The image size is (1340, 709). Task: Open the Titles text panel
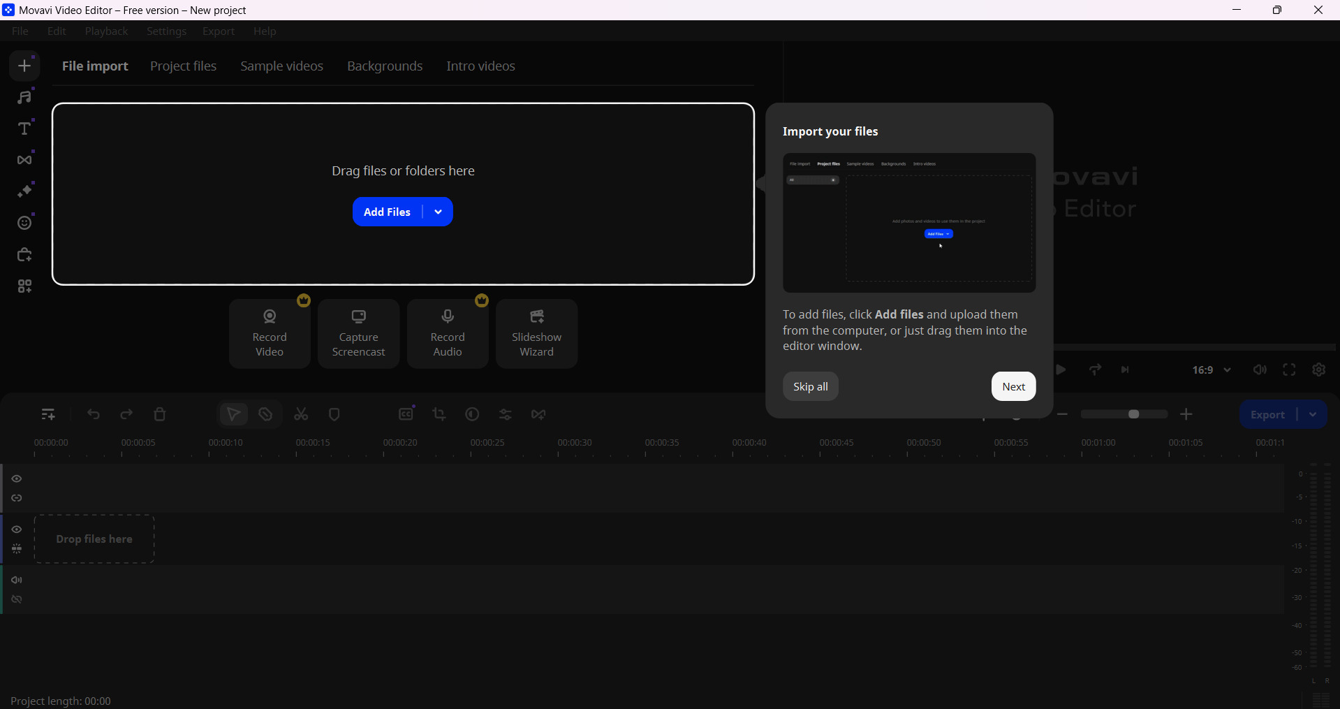24,129
